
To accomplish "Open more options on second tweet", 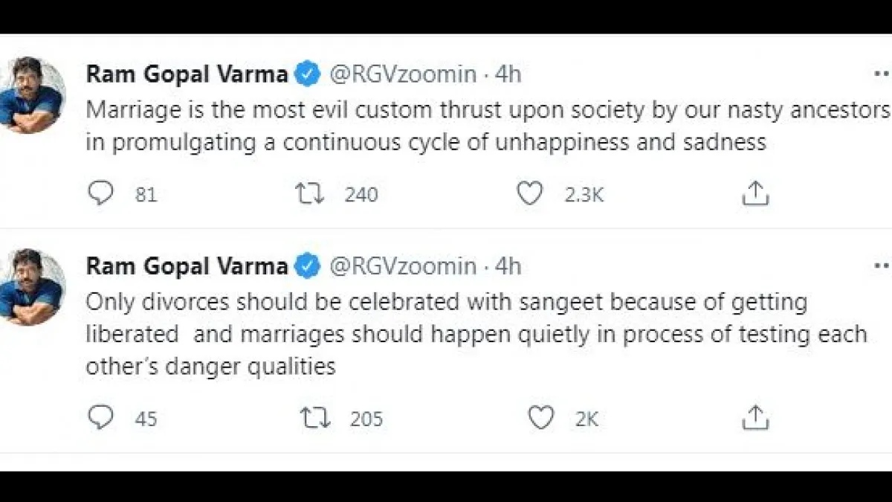I will pyautogui.click(x=882, y=266).
